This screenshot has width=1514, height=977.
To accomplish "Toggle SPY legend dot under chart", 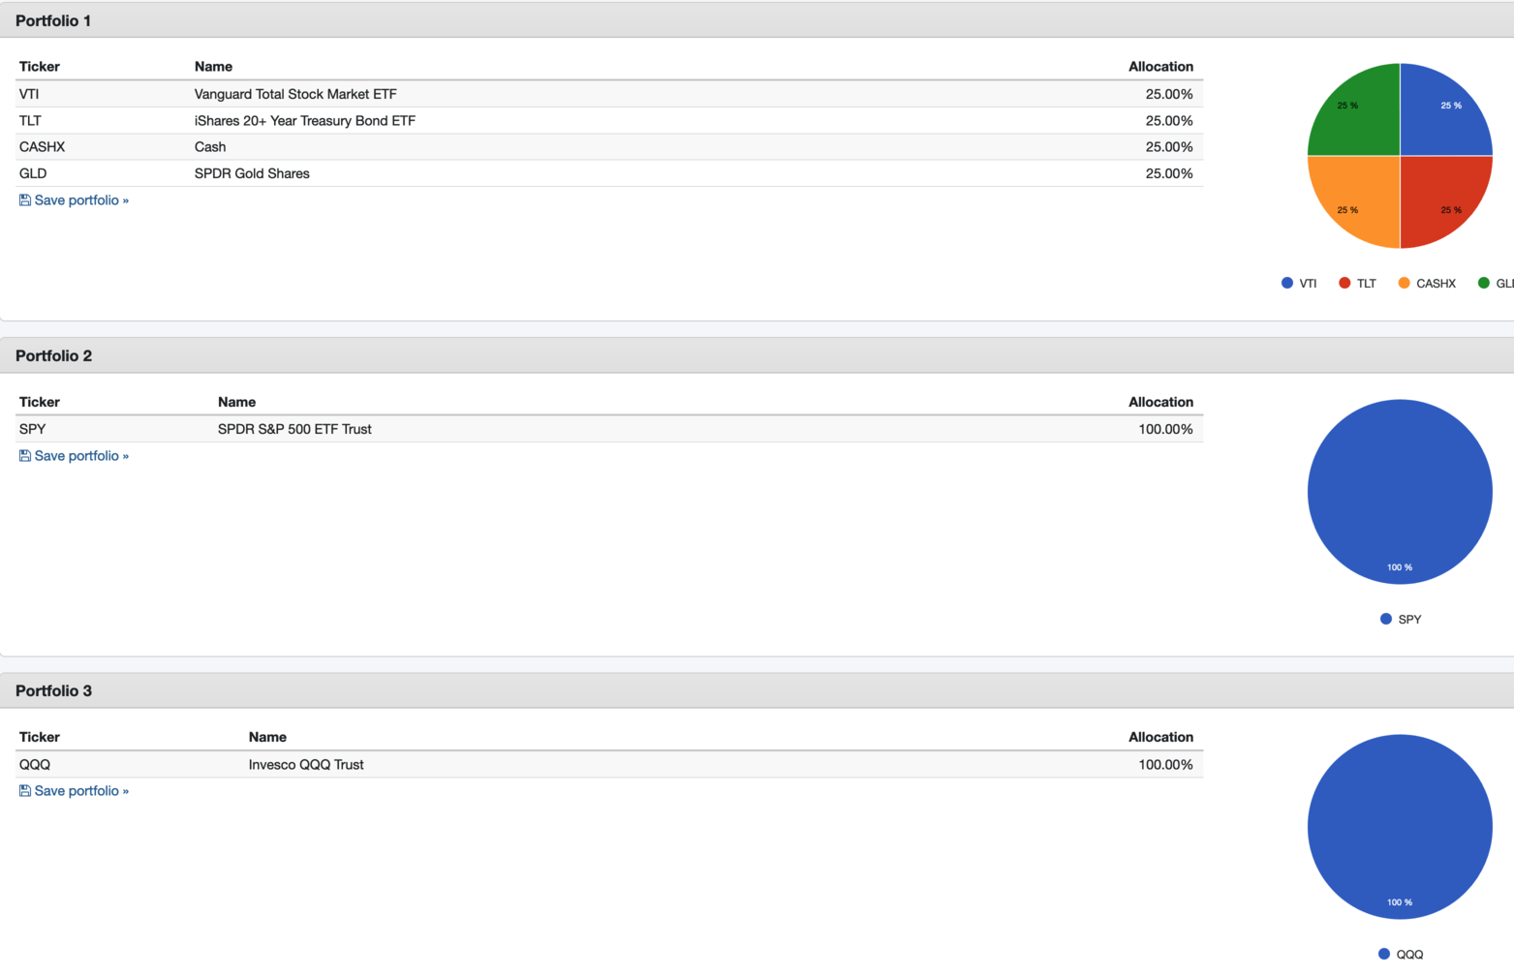I will 1386,619.
